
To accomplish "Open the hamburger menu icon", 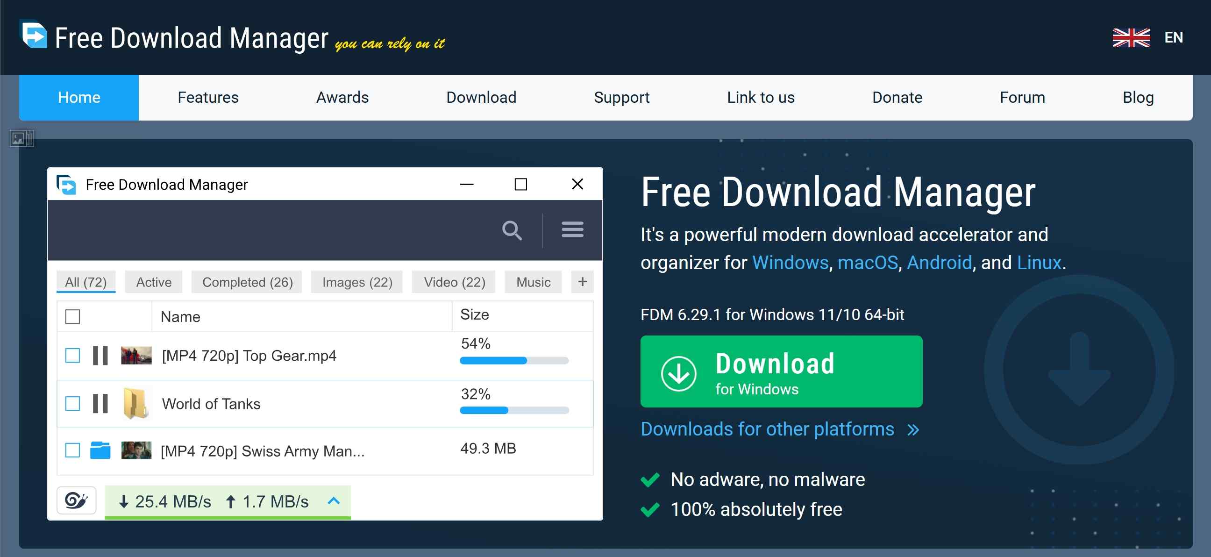I will (x=572, y=230).
